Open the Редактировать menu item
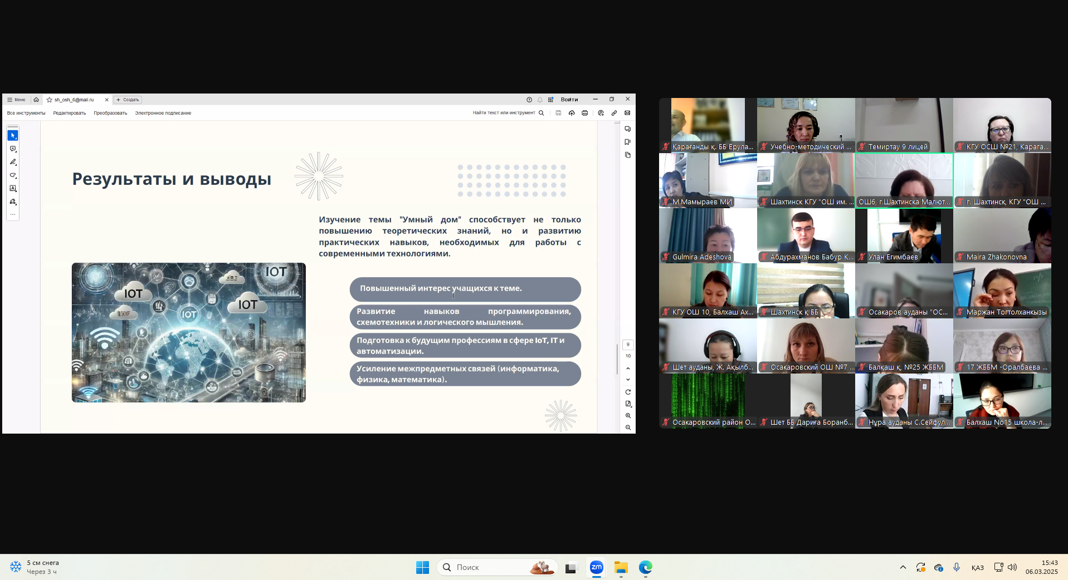The height and width of the screenshot is (580, 1068). point(70,113)
